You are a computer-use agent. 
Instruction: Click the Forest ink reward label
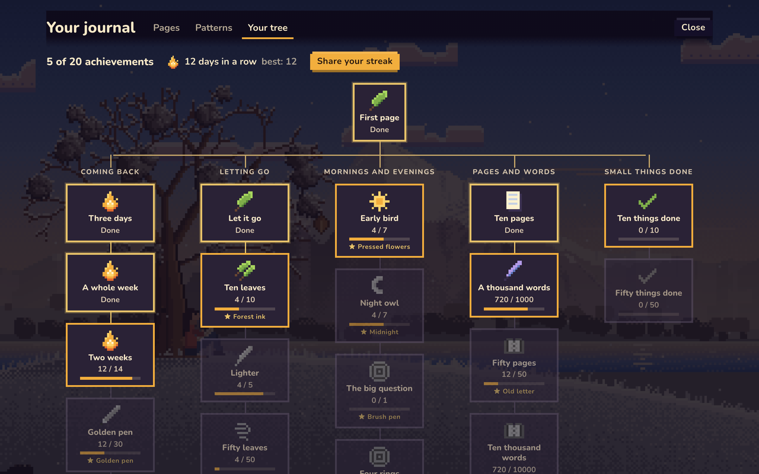click(x=245, y=317)
